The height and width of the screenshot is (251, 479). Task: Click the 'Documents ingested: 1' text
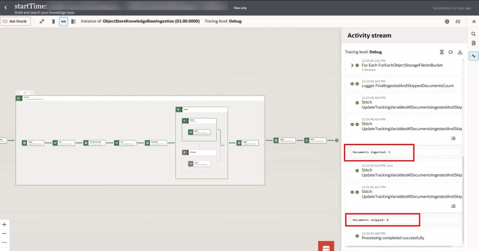[371, 152]
